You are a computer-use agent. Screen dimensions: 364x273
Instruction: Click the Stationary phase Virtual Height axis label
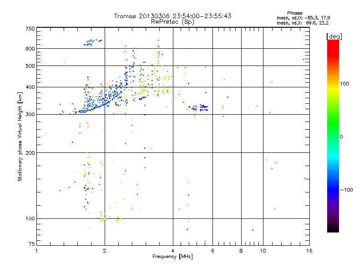[x=20, y=137]
